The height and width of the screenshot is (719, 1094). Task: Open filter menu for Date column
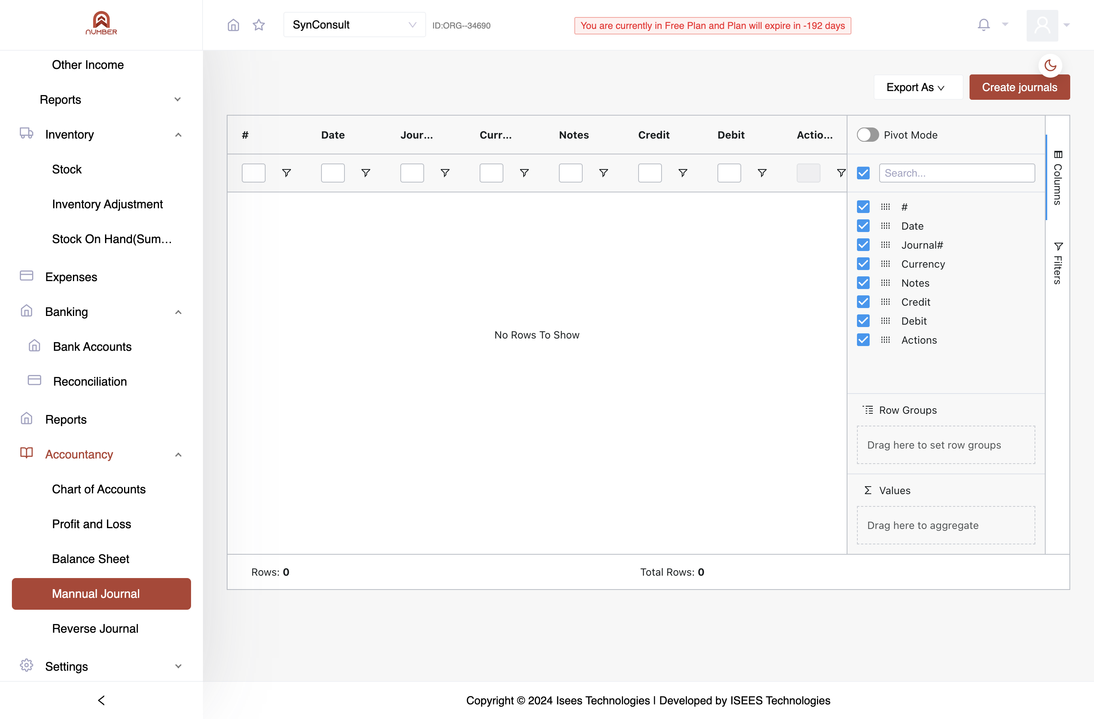click(x=366, y=173)
